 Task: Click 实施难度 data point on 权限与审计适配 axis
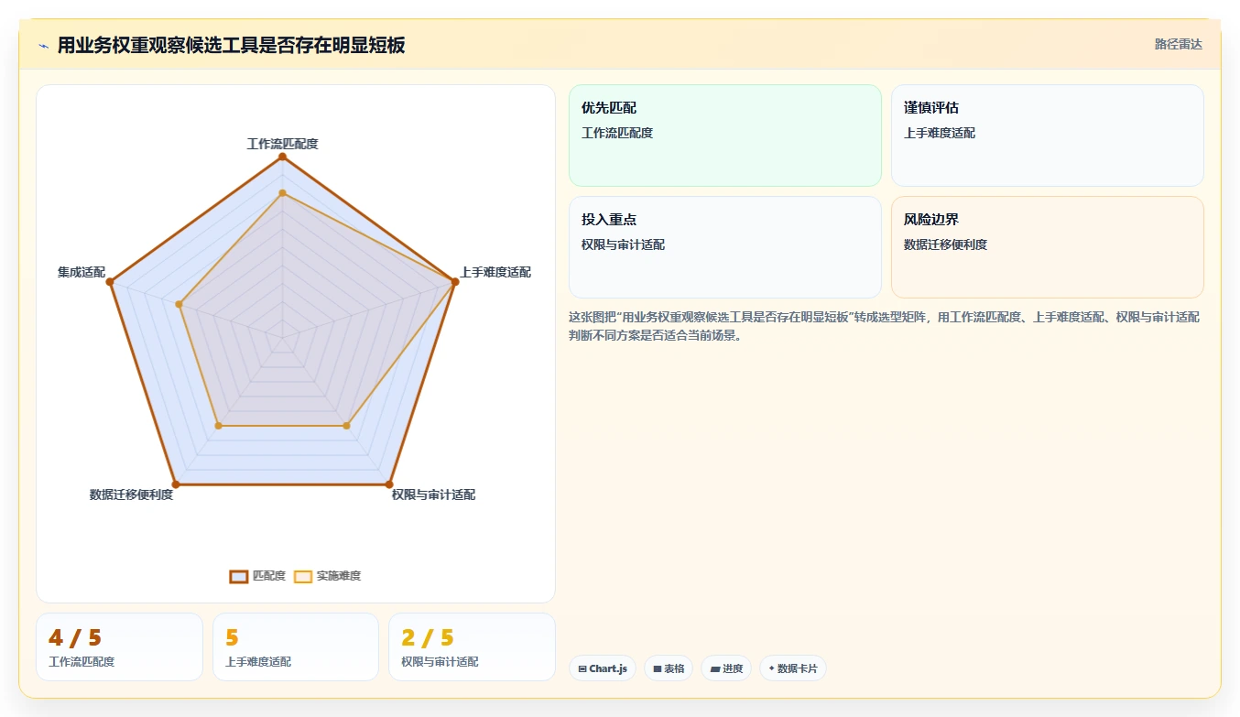tap(346, 426)
